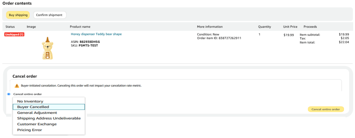The width and height of the screenshot is (355, 138).
Task: Select the Cancel entire order radio button
Action: tap(9, 94)
